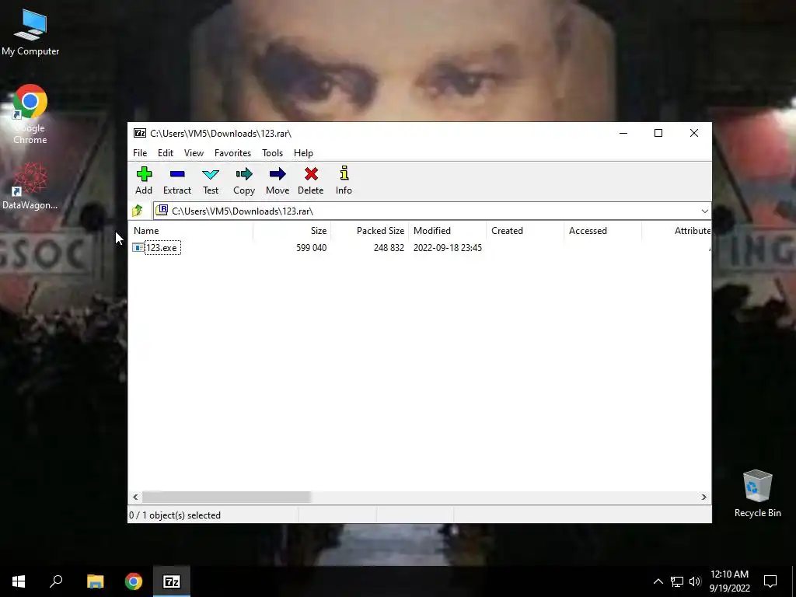
Task: Run the Test archive tool
Action: click(211, 174)
